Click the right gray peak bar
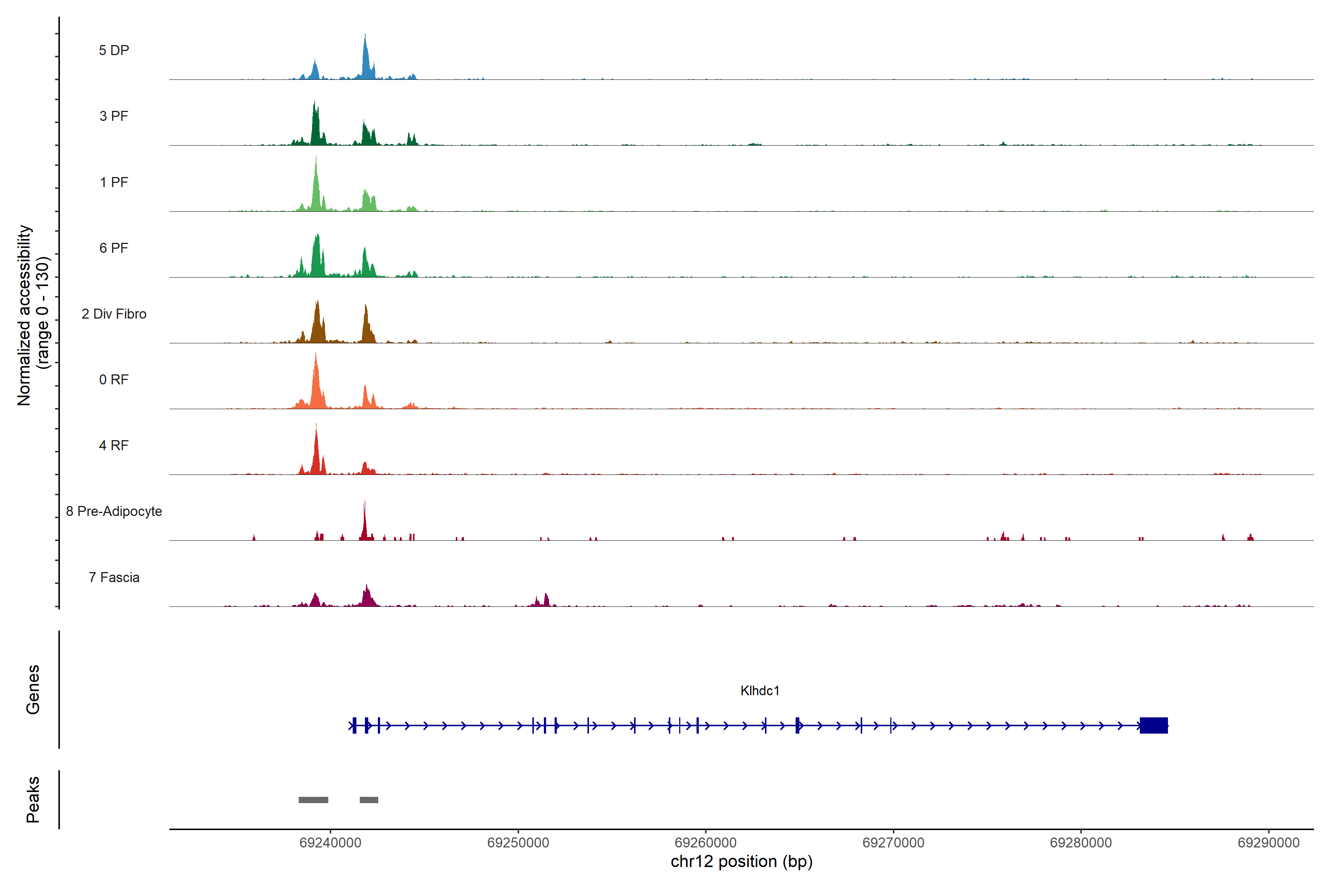 368,800
